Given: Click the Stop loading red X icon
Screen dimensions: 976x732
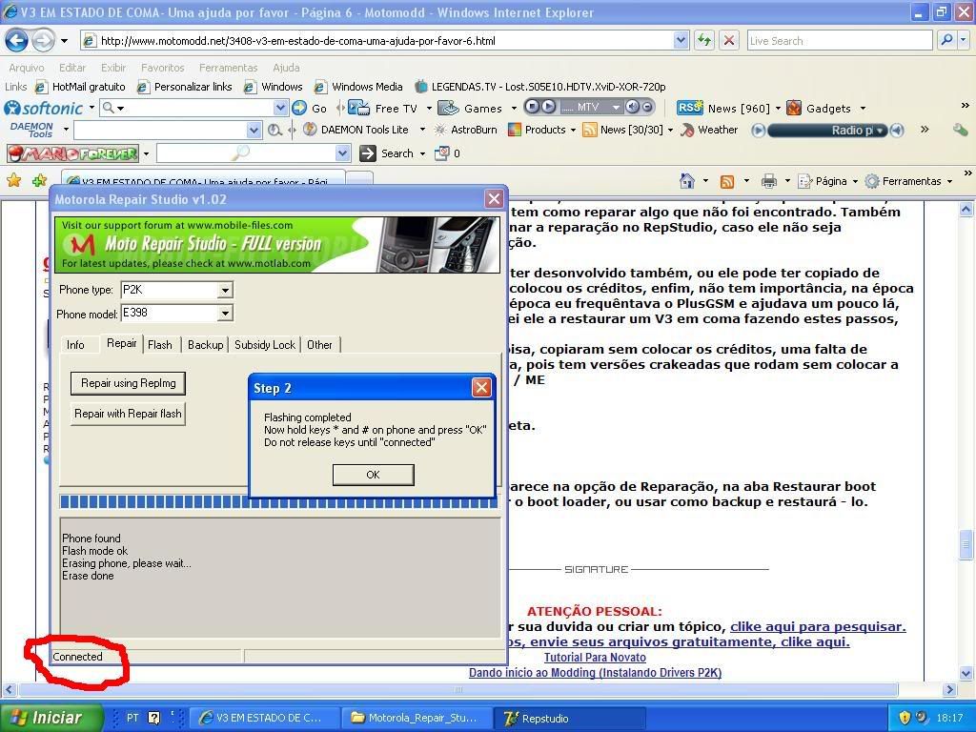Looking at the screenshot, I should coord(729,40).
